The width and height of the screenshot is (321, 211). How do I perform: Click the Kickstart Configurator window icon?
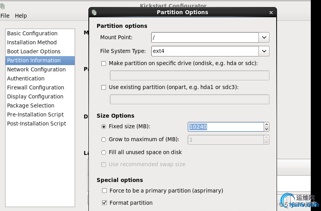(x=2, y=6)
